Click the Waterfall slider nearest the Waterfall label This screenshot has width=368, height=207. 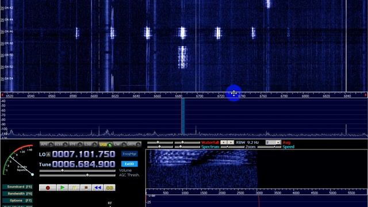point(187,143)
